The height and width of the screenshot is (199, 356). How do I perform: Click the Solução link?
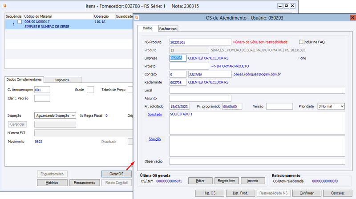click(x=154, y=139)
